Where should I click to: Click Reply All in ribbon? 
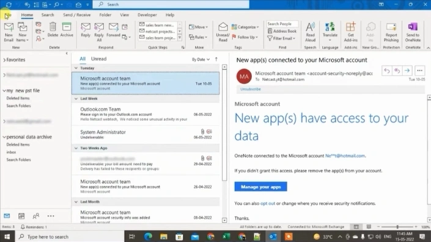tap(99, 32)
